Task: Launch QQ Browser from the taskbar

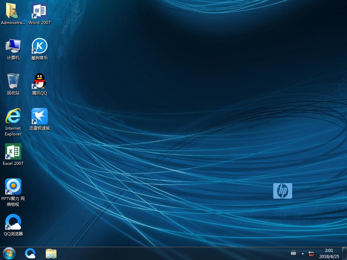Action: [x=30, y=253]
